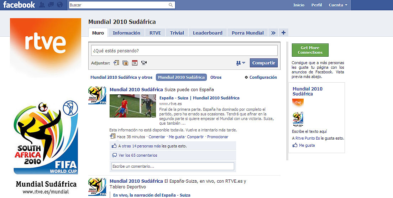Screen dimensions: 393x198
Task: Switch to the Información tab
Action: point(126,33)
